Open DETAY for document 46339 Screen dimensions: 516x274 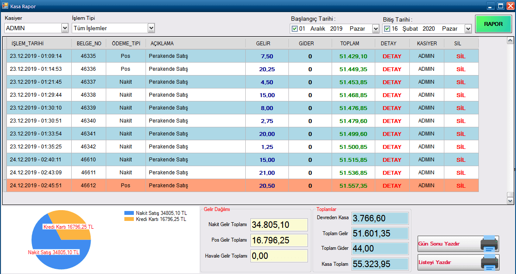click(x=392, y=108)
